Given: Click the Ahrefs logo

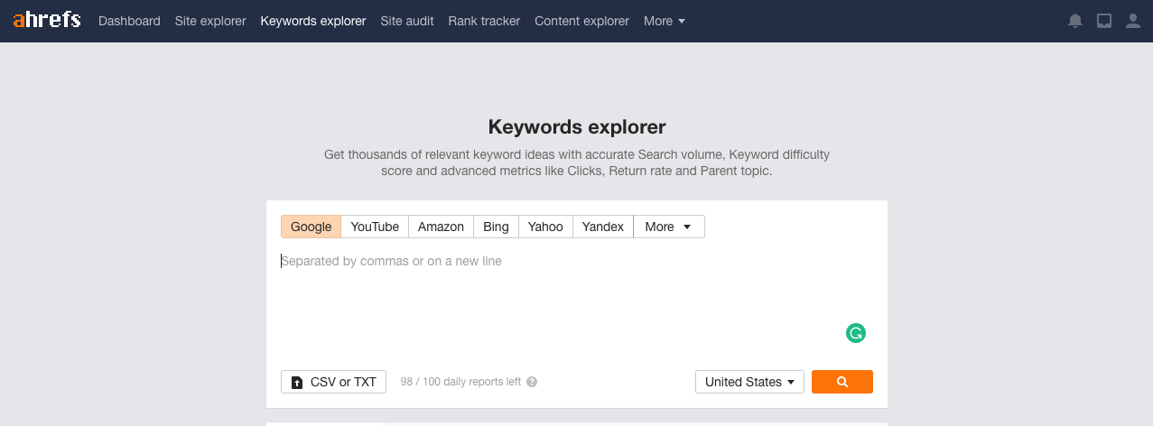Looking at the screenshot, I should tap(47, 20).
